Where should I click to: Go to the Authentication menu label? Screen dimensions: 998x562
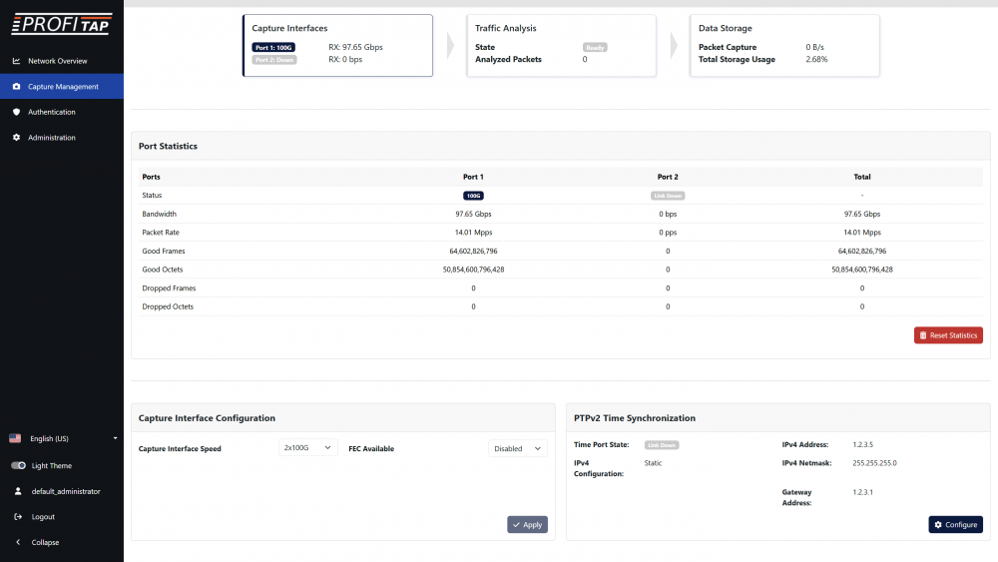coord(52,112)
